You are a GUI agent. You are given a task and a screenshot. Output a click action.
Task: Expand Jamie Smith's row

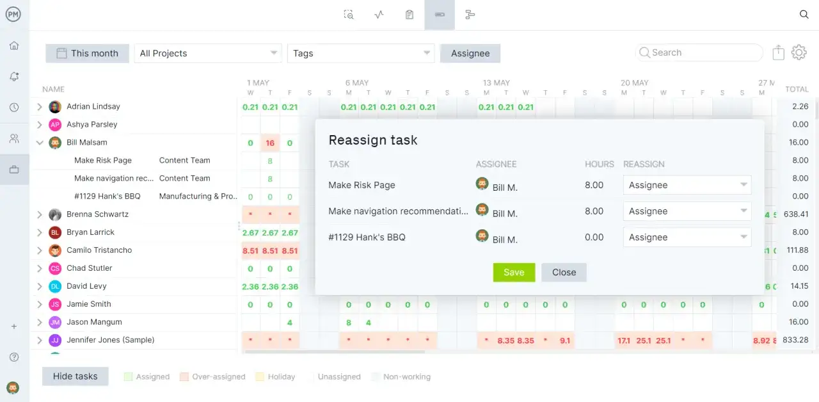[x=40, y=304]
